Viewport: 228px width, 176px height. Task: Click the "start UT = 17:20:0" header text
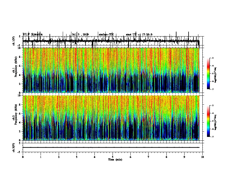(x=139, y=35)
